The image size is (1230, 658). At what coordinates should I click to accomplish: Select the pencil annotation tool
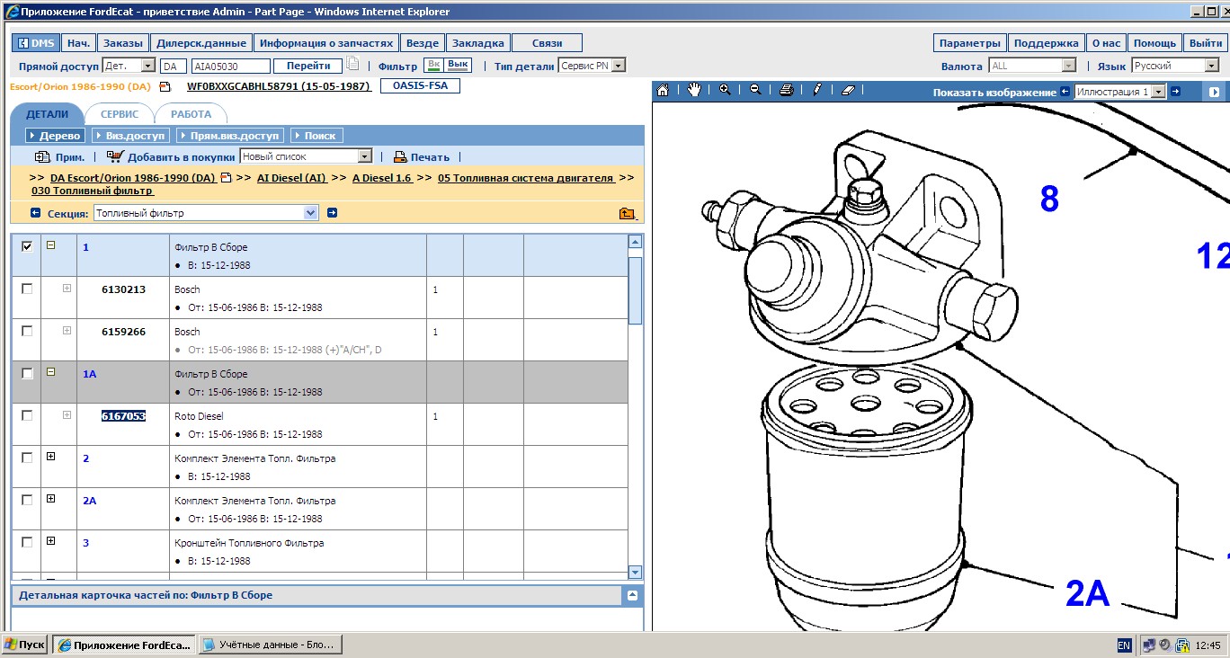tap(817, 90)
